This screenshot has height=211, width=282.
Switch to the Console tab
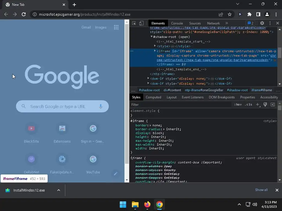(177, 23)
